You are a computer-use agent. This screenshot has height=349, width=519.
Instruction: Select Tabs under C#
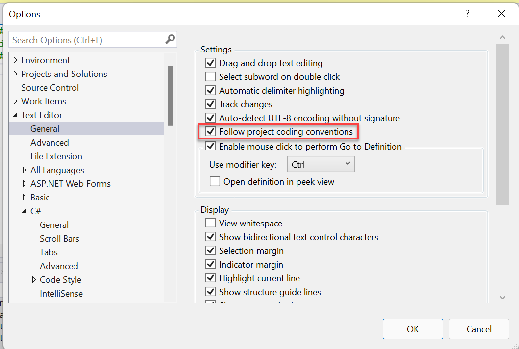point(49,252)
